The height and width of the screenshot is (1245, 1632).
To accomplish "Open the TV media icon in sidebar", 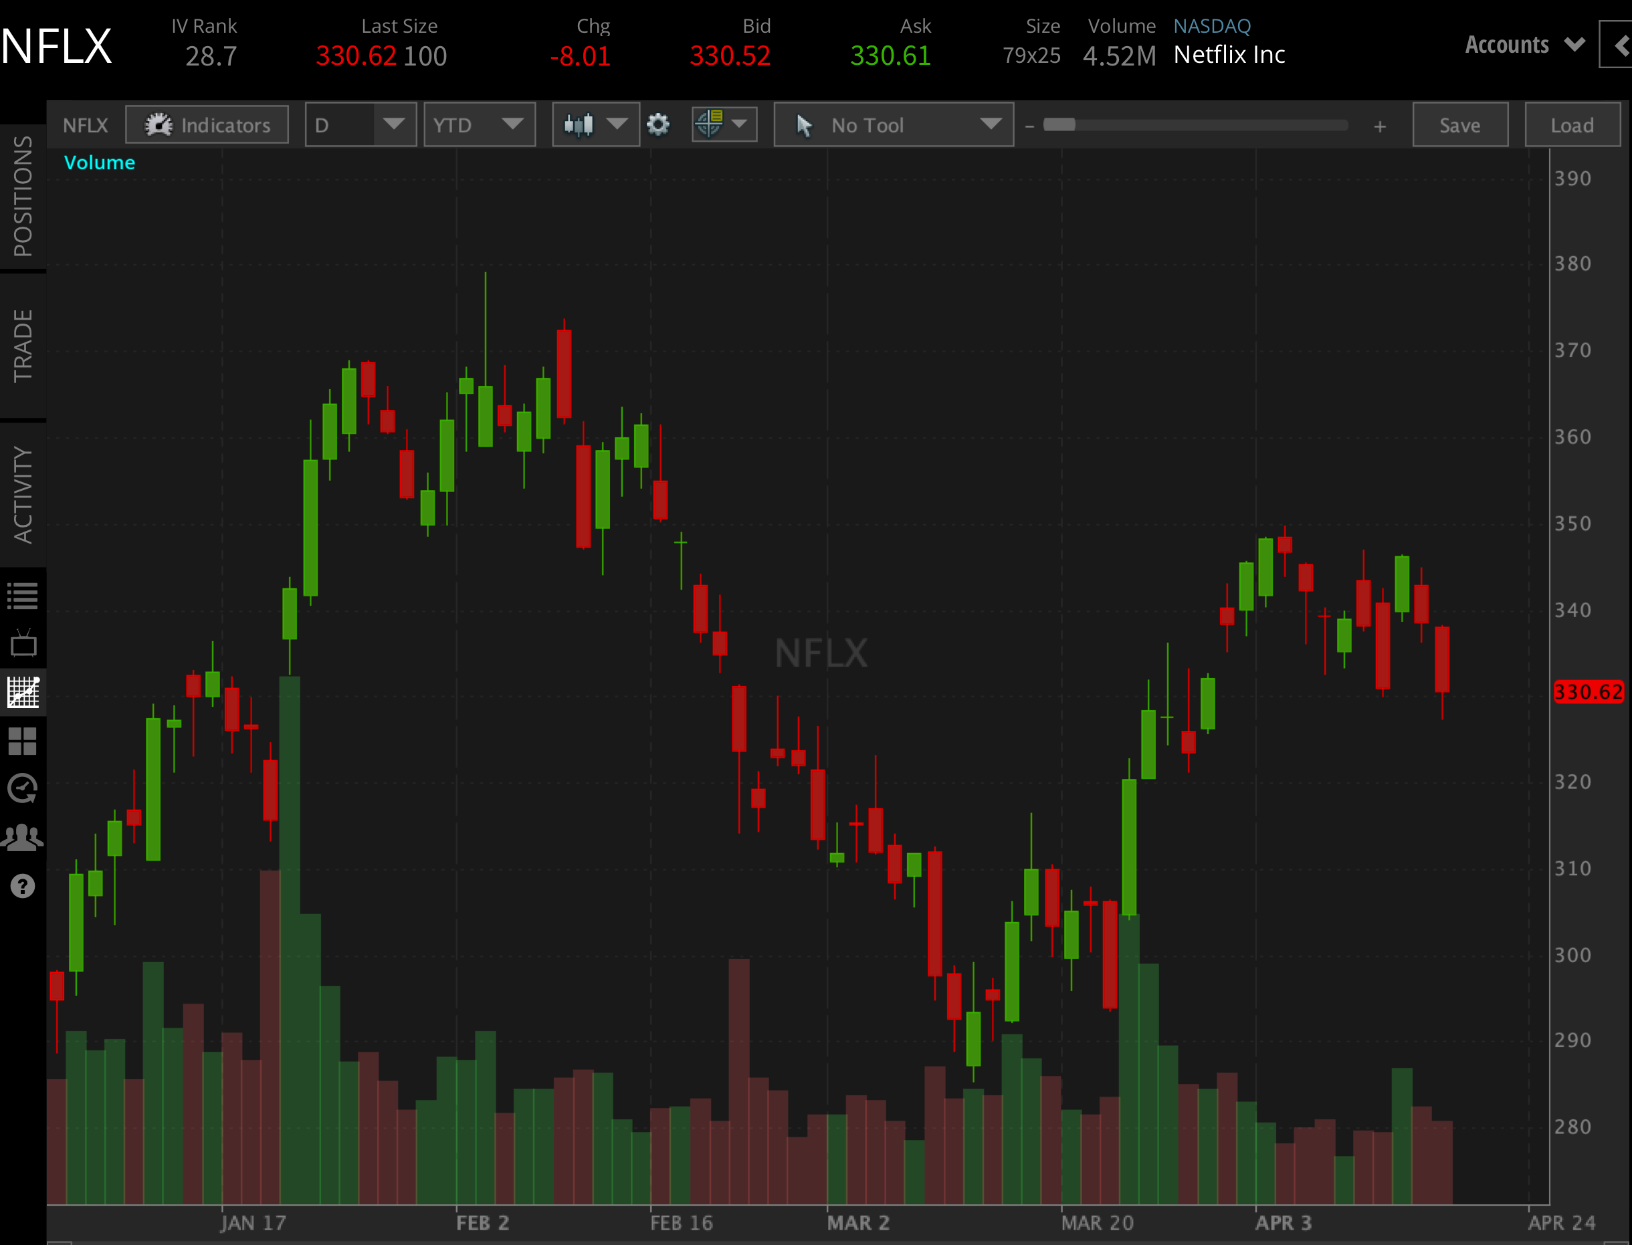I will [x=23, y=643].
